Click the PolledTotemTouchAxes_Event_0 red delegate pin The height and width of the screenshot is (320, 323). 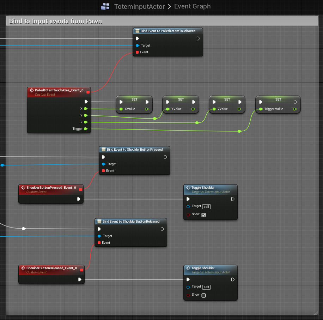tap(88, 92)
